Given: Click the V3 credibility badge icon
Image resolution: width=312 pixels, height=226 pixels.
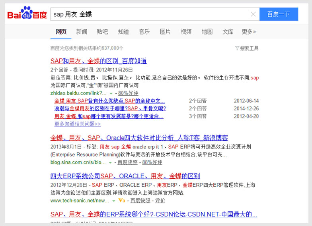Looking at the screenshot, I should [x=122, y=200].
